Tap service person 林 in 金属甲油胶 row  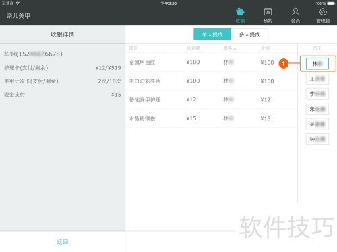(228, 62)
